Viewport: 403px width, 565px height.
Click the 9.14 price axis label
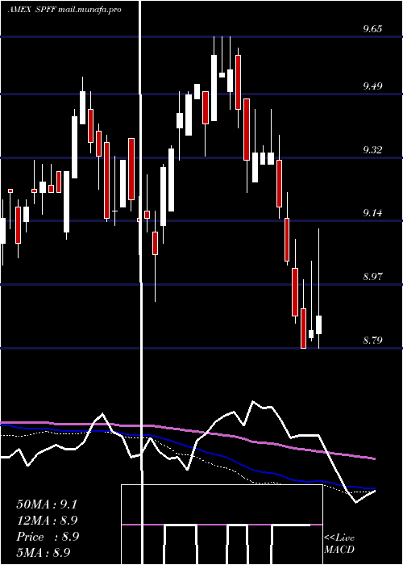tap(372, 213)
